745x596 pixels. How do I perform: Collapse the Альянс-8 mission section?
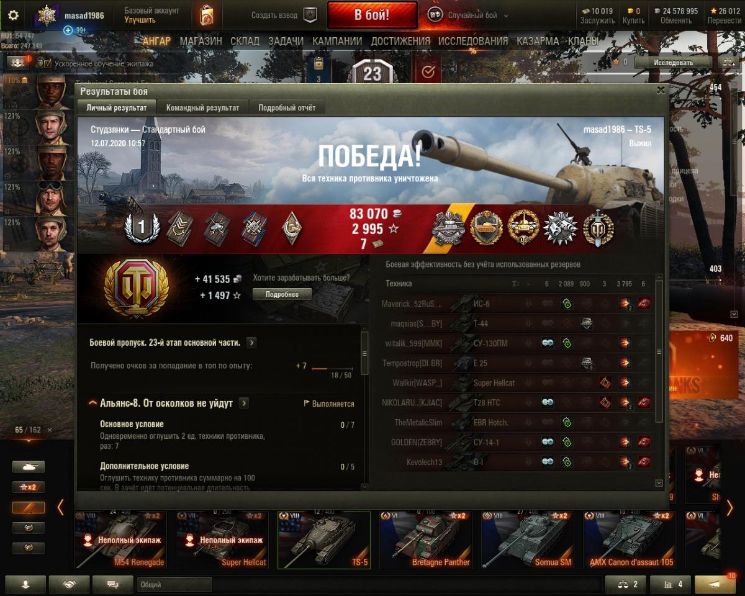click(93, 404)
